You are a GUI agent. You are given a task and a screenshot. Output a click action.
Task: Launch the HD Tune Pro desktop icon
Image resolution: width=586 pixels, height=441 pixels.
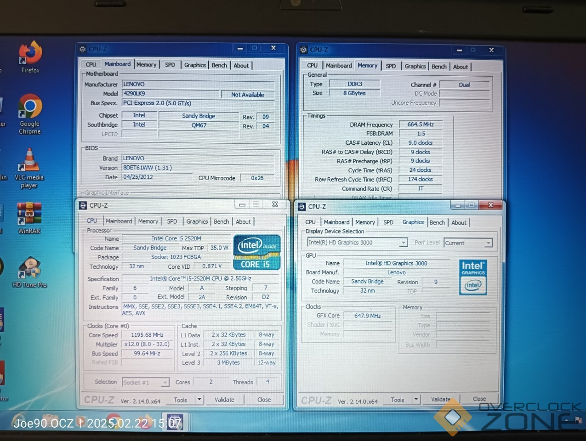29,272
